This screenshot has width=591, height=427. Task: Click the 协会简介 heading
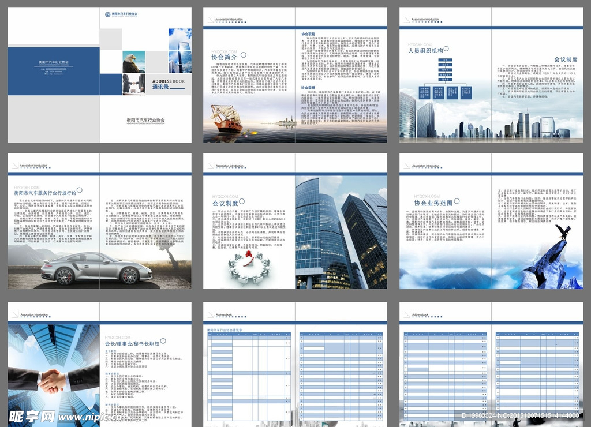point(223,57)
